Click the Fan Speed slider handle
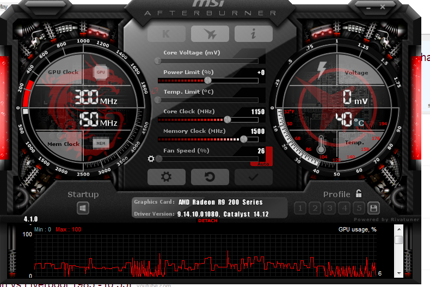Viewport: 430px width, 287px height. click(159, 159)
